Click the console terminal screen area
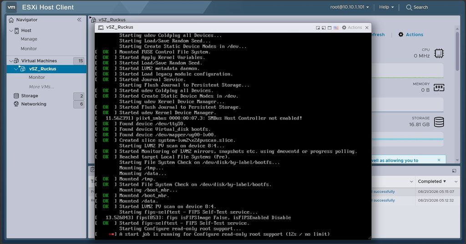466x244 pixels. click(x=233, y=136)
